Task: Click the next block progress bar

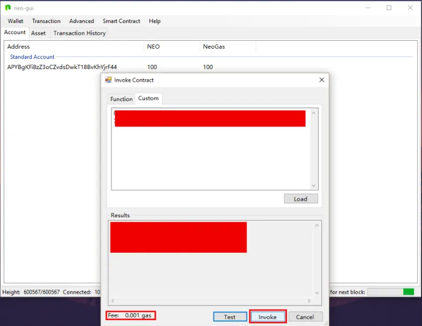Action: pyautogui.click(x=391, y=292)
